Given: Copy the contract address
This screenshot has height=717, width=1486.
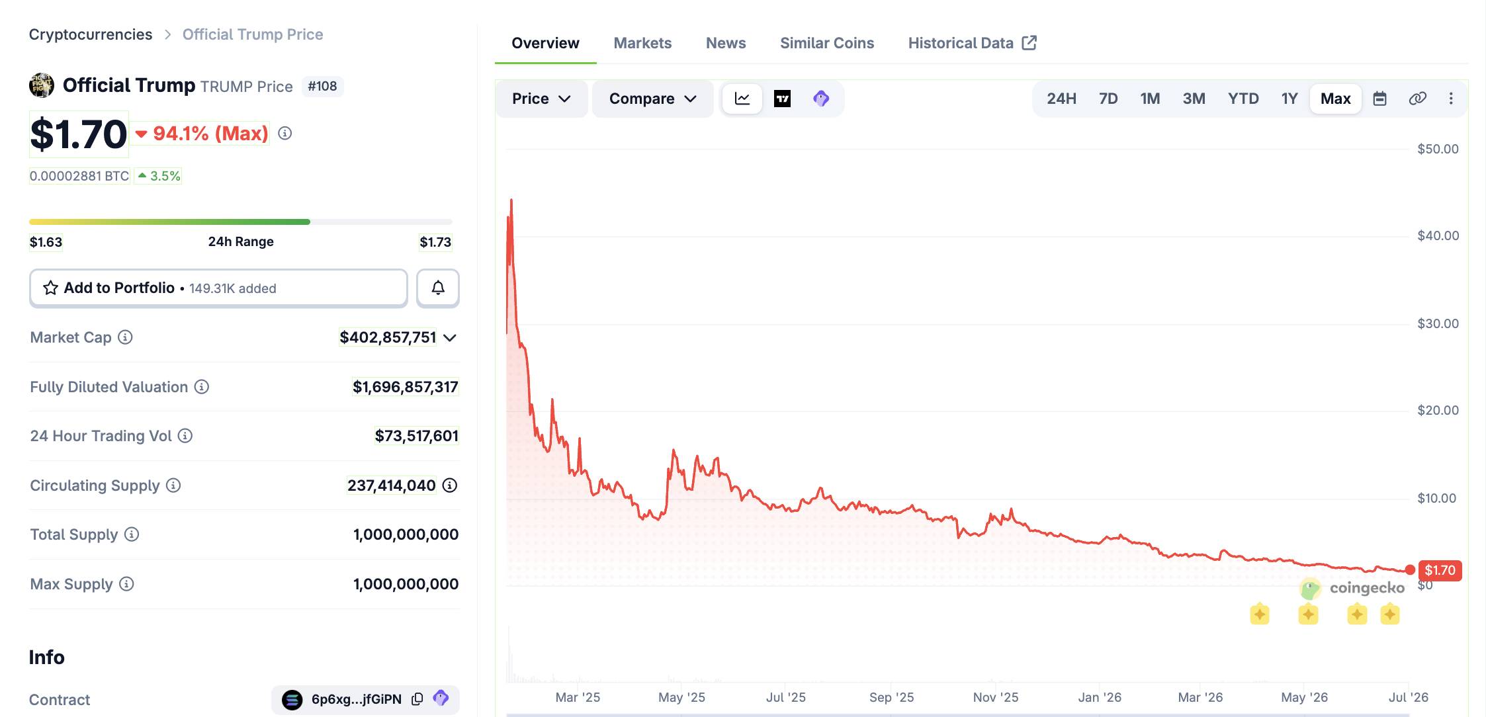Looking at the screenshot, I should [x=417, y=699].
